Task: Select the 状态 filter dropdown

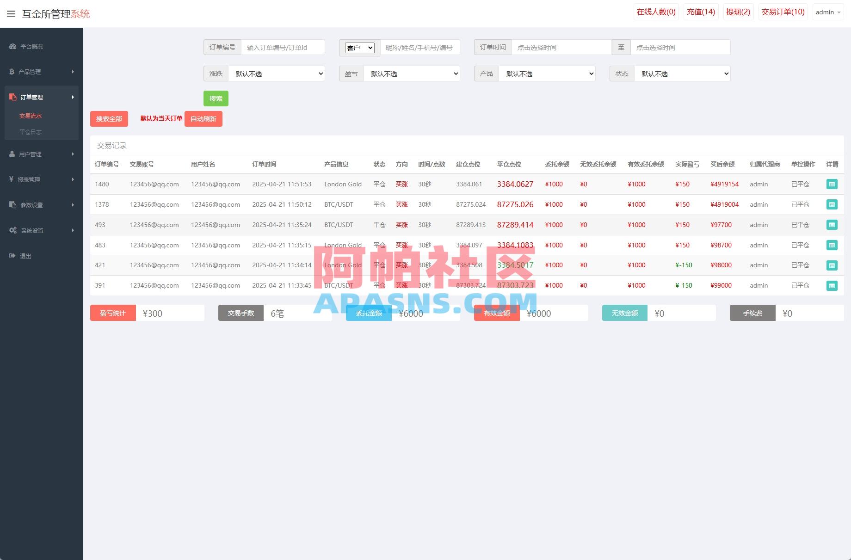Action: click(682, 73)
